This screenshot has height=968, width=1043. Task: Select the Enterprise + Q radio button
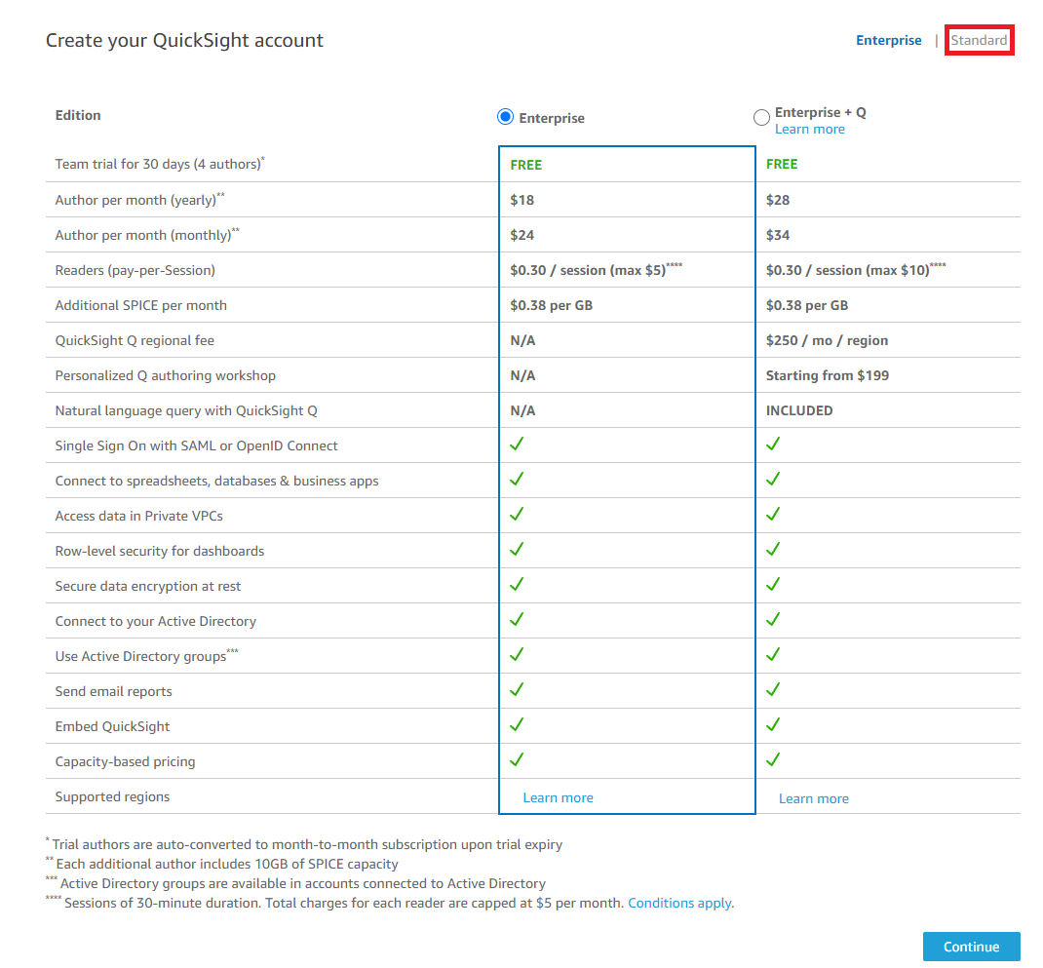[761, 118]
